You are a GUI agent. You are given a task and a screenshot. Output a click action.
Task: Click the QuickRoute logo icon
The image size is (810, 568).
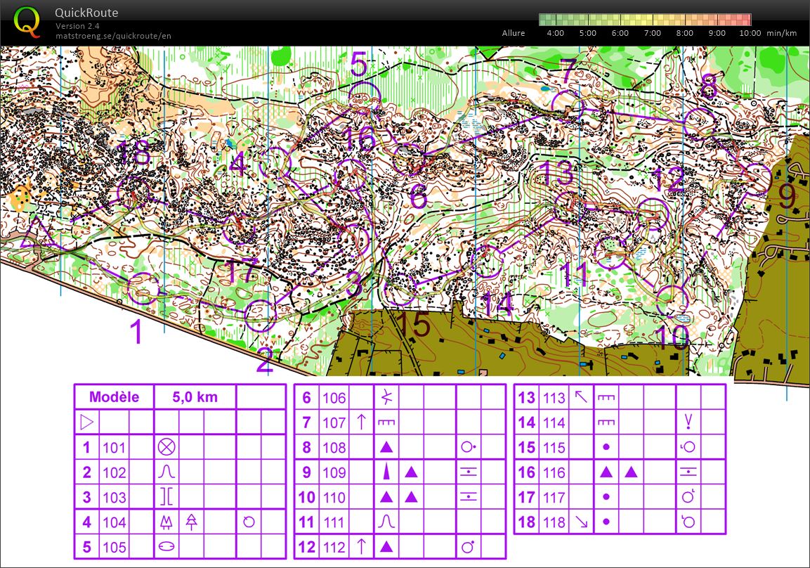click(27, 22)
